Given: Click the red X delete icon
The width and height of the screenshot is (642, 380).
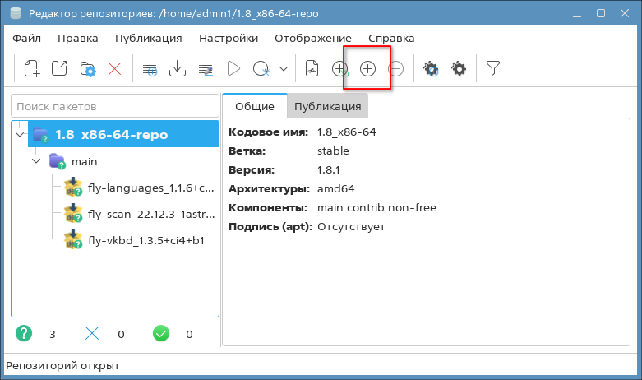Looking at the screenshot, I should point(114,69).
